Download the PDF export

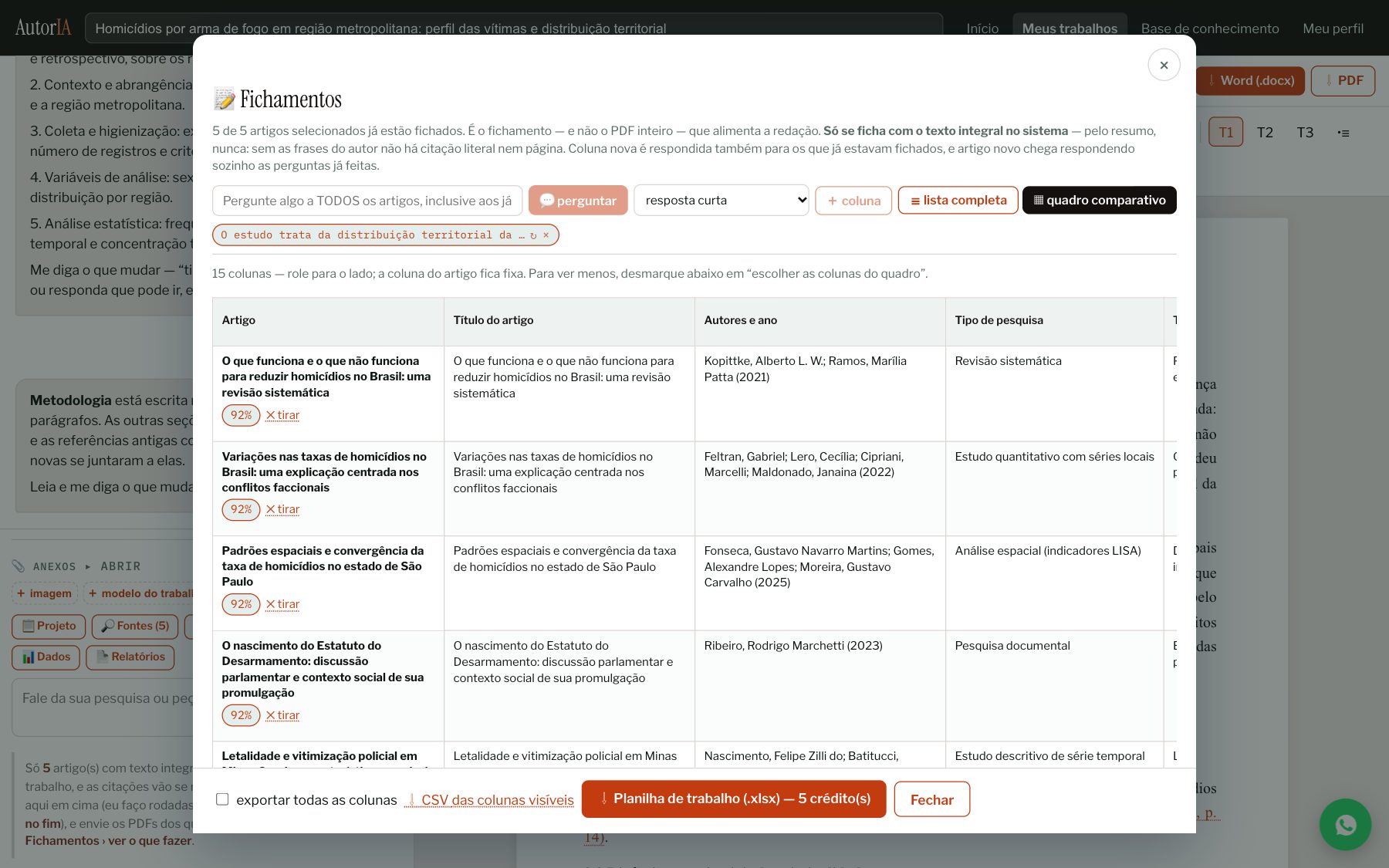click(x=1343, y=80)
